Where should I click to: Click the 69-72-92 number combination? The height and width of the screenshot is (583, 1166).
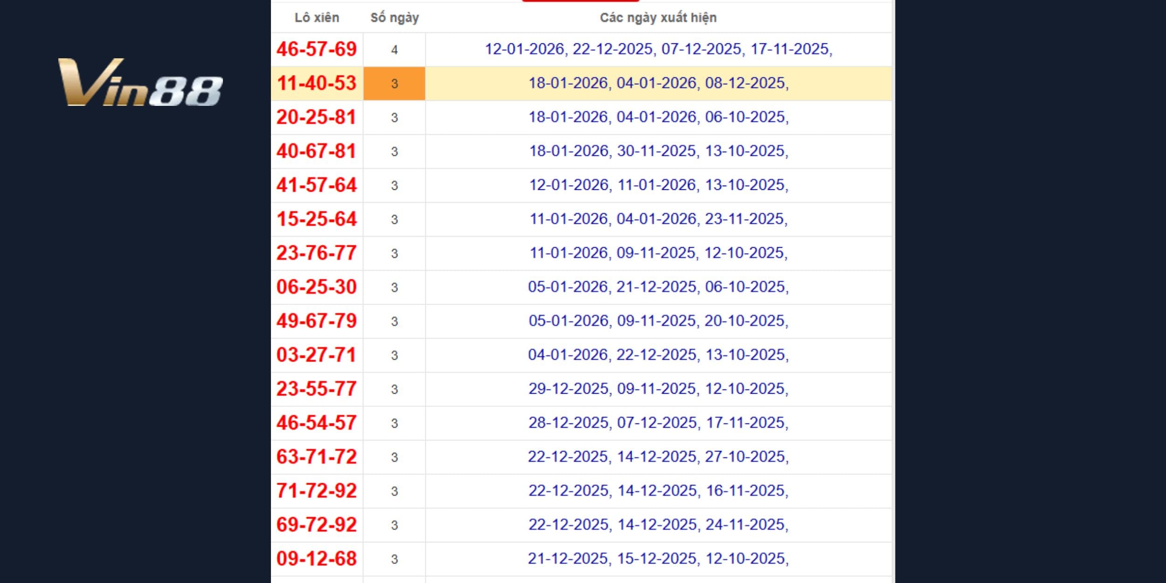[316, 525]
